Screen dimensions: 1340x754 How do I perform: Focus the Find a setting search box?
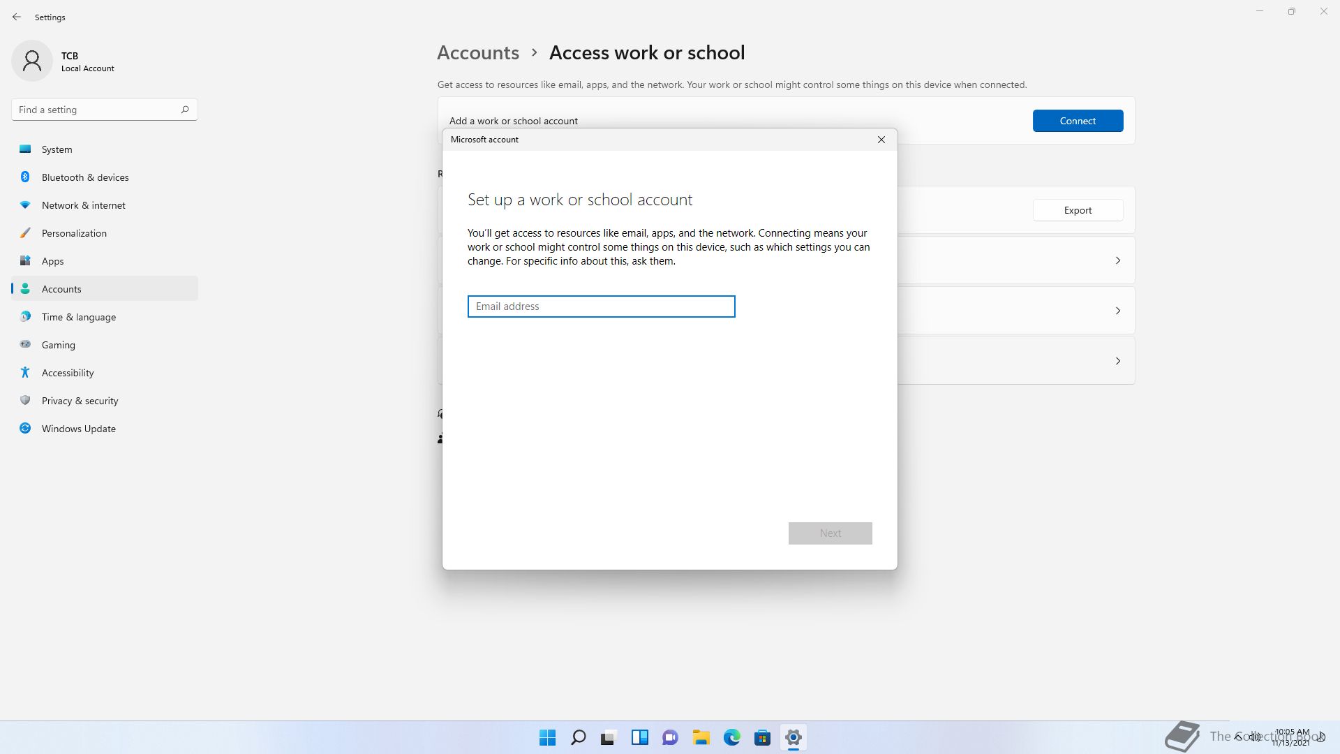105,110
